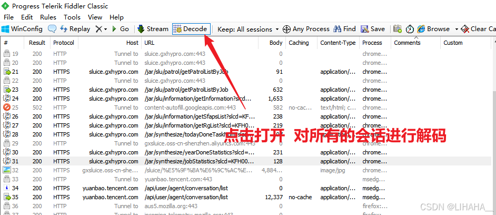Toggle the Decode button

pyautogui.click(x=191, y=29)
